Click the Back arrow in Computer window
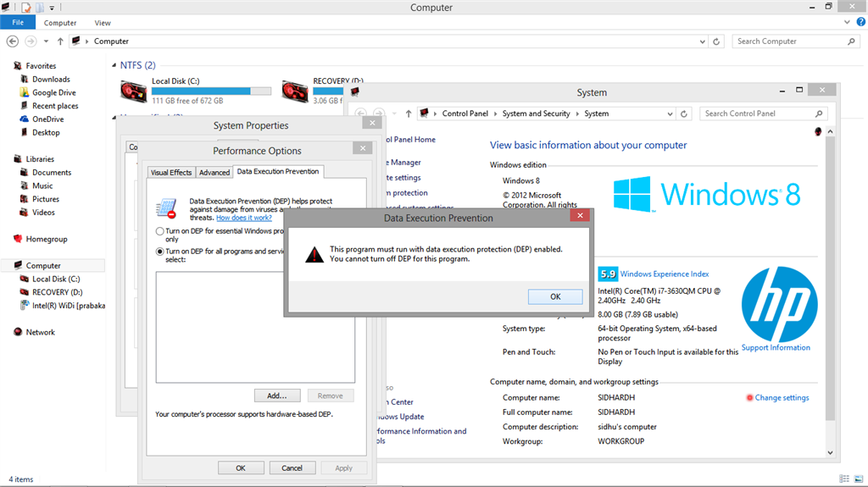 click(12, 41)
